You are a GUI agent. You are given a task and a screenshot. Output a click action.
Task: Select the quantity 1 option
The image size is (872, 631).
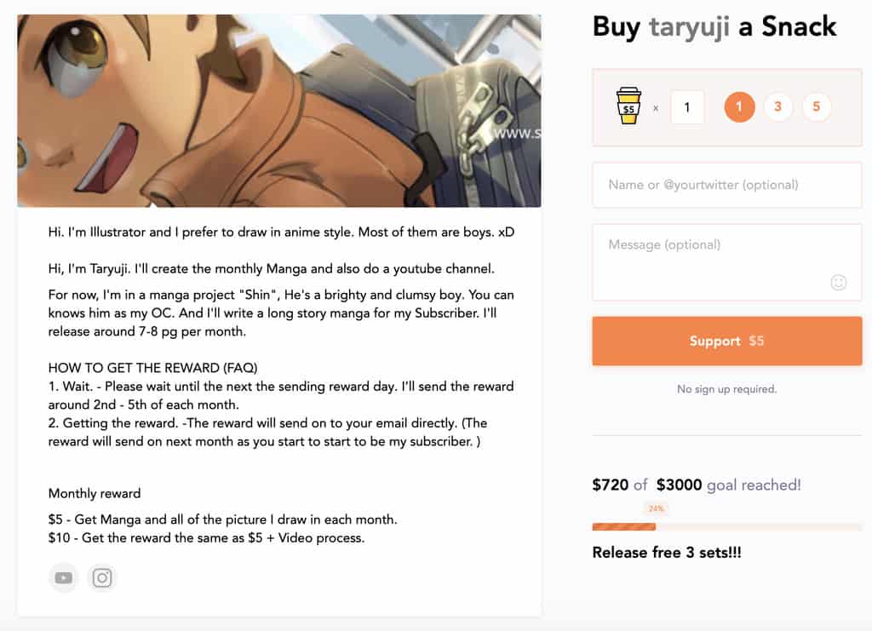pos(739,106)
